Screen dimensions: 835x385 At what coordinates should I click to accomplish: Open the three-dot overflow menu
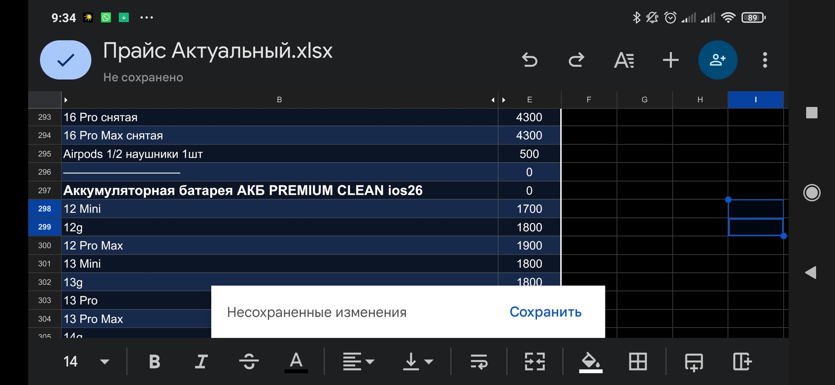[x=765, y=60]
